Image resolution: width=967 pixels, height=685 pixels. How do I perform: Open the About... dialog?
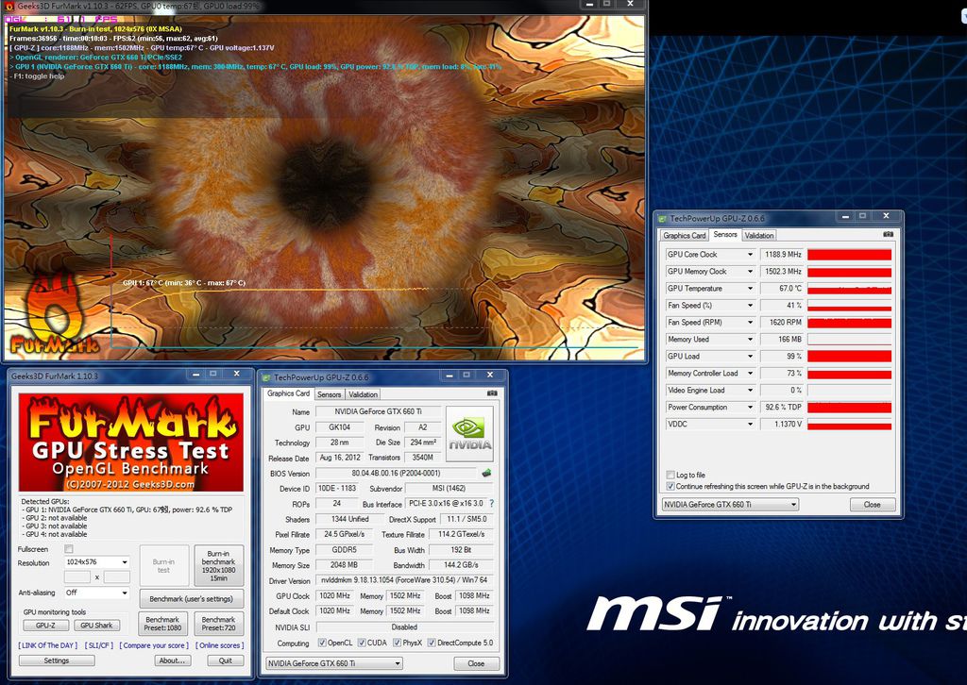click(172, 660)
